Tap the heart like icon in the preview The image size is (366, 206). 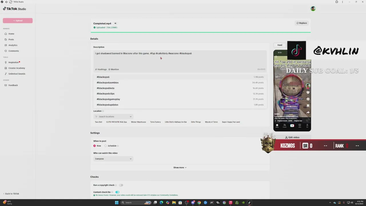pyautogui.click(x=308, y=93)
